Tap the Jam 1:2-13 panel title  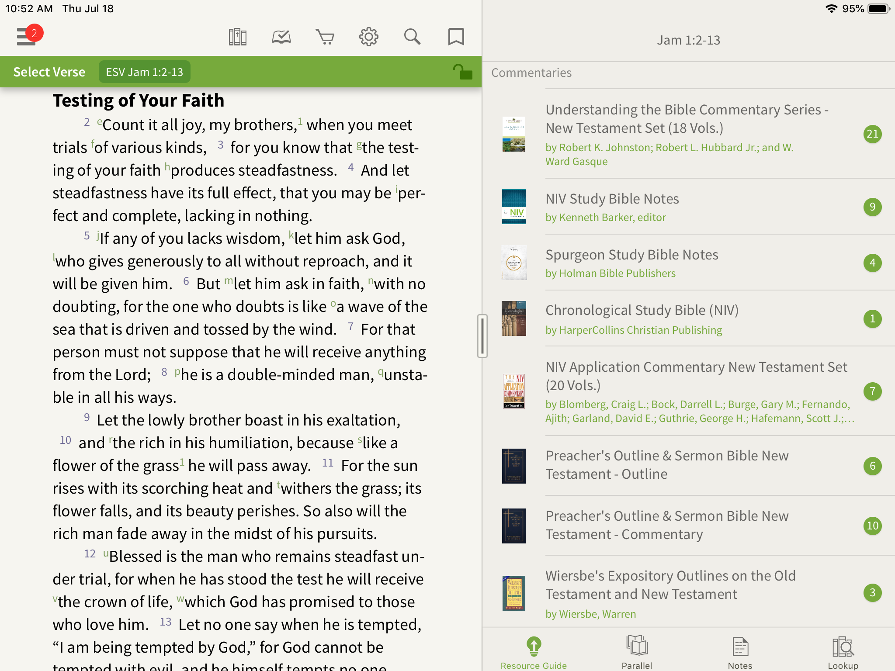(x=689, y=40)
